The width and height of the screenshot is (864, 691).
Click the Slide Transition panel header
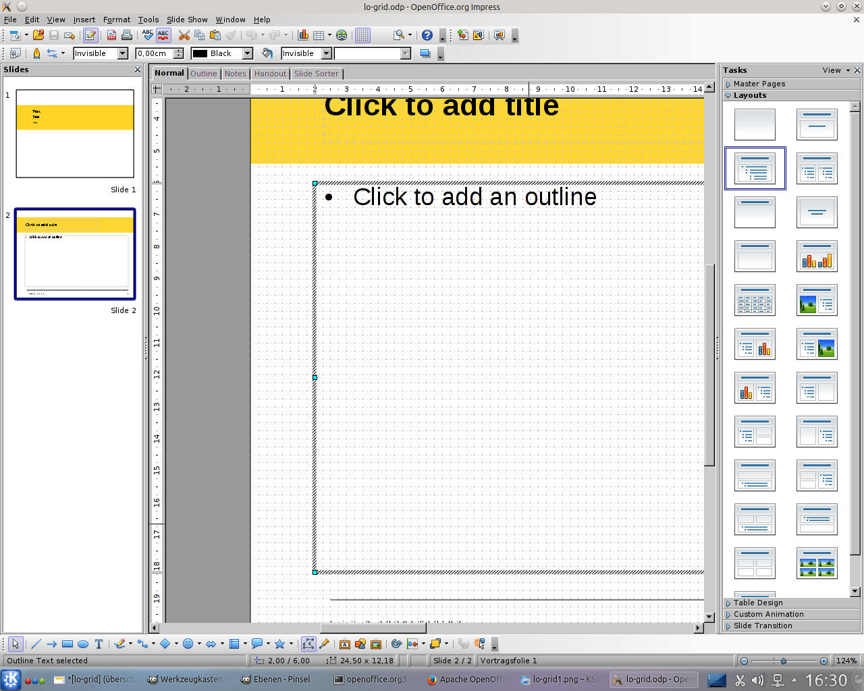[x=763, y=626]
